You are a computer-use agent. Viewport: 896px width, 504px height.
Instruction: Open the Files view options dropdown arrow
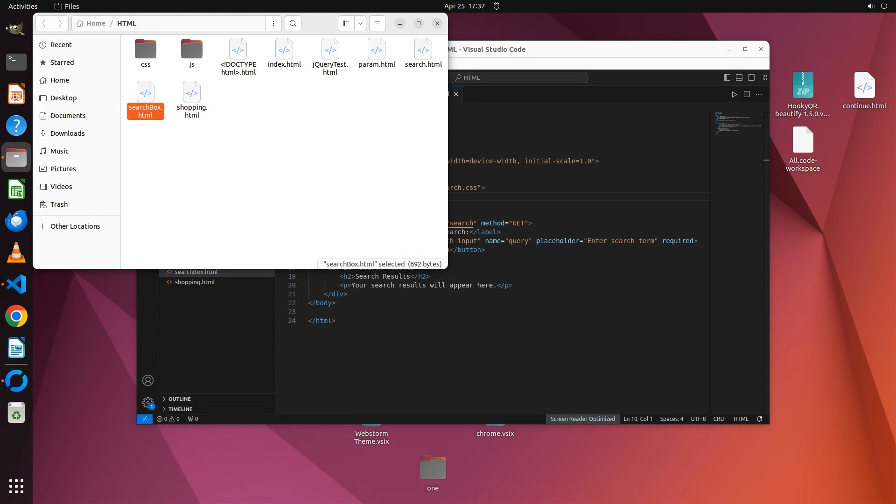(x=360, y=23)
